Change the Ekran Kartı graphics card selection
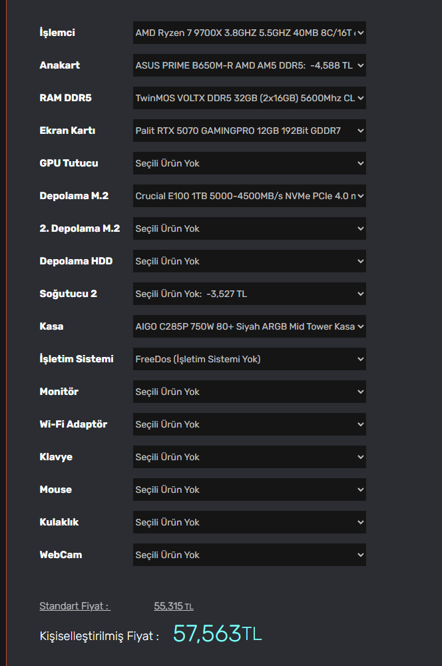442x666 pixels. 249,131
